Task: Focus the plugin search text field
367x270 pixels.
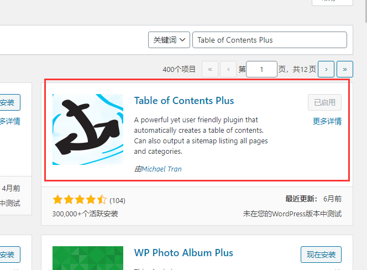Action: pyautogui.click(x=270, y=40)
